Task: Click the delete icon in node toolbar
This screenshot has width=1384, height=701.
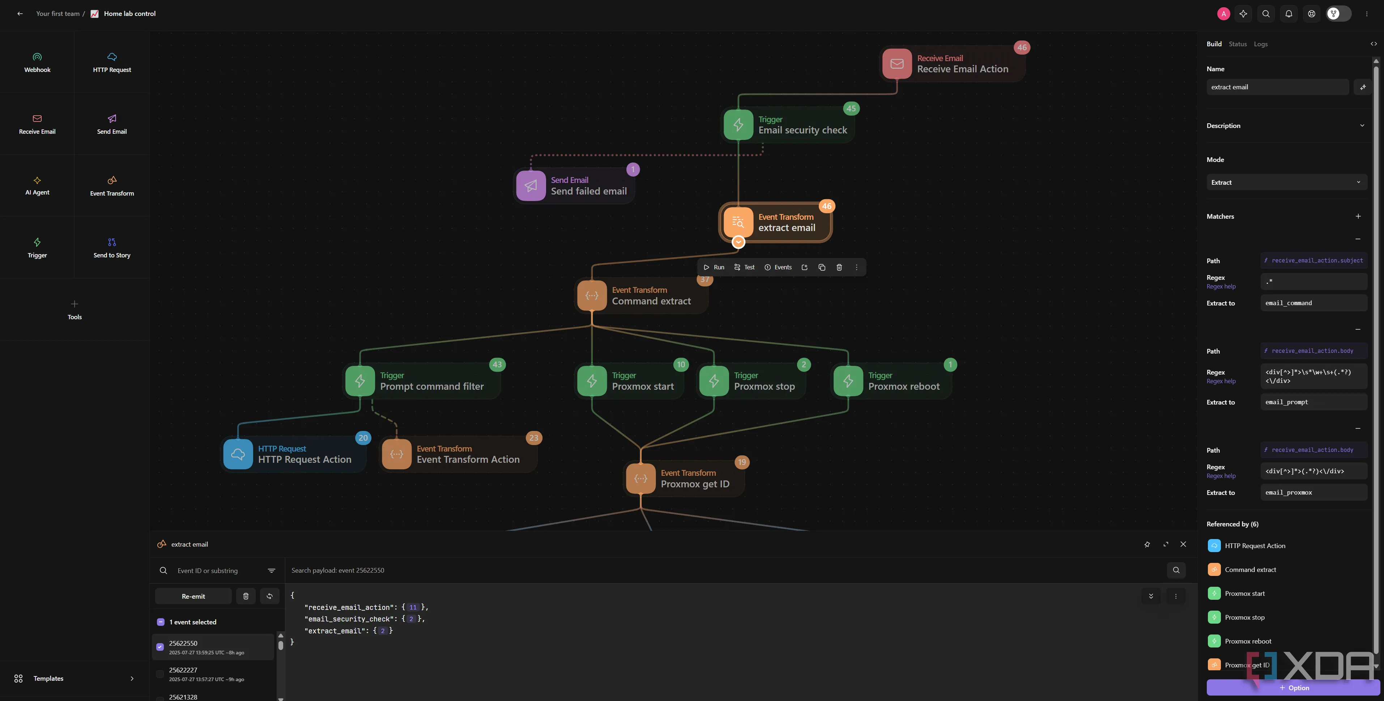Action: tap(839, 267)
